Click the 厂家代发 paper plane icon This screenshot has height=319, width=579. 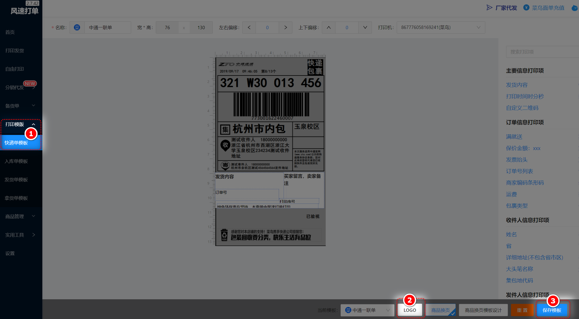click(x=489, y=8)
